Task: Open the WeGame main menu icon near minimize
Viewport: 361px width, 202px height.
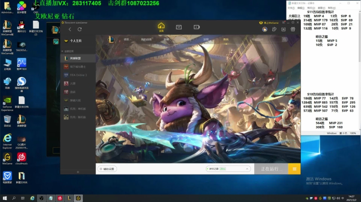Action: click(x=284, y=22)
